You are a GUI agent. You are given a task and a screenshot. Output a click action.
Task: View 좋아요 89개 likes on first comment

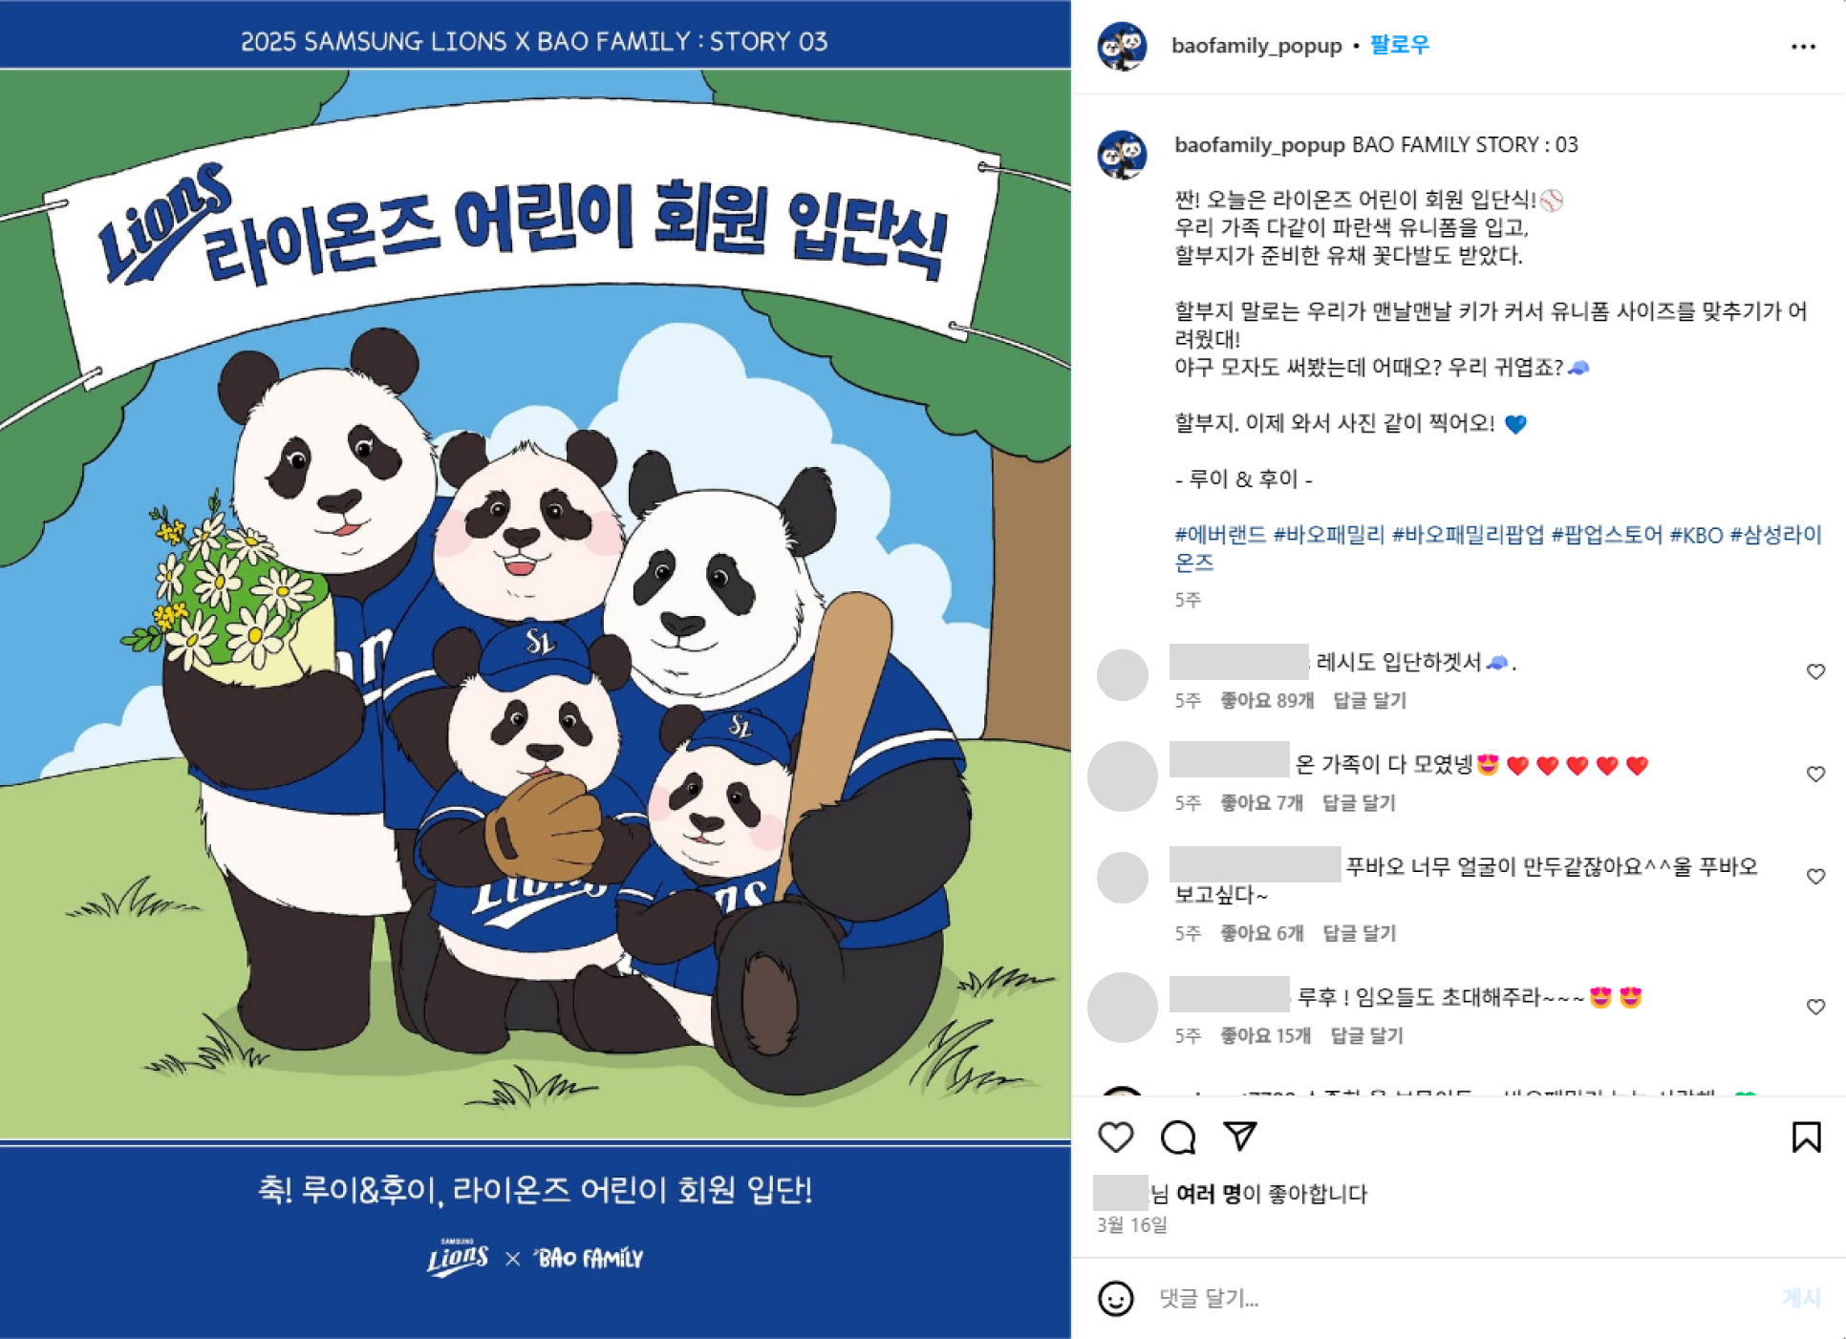click(1267, 701)
